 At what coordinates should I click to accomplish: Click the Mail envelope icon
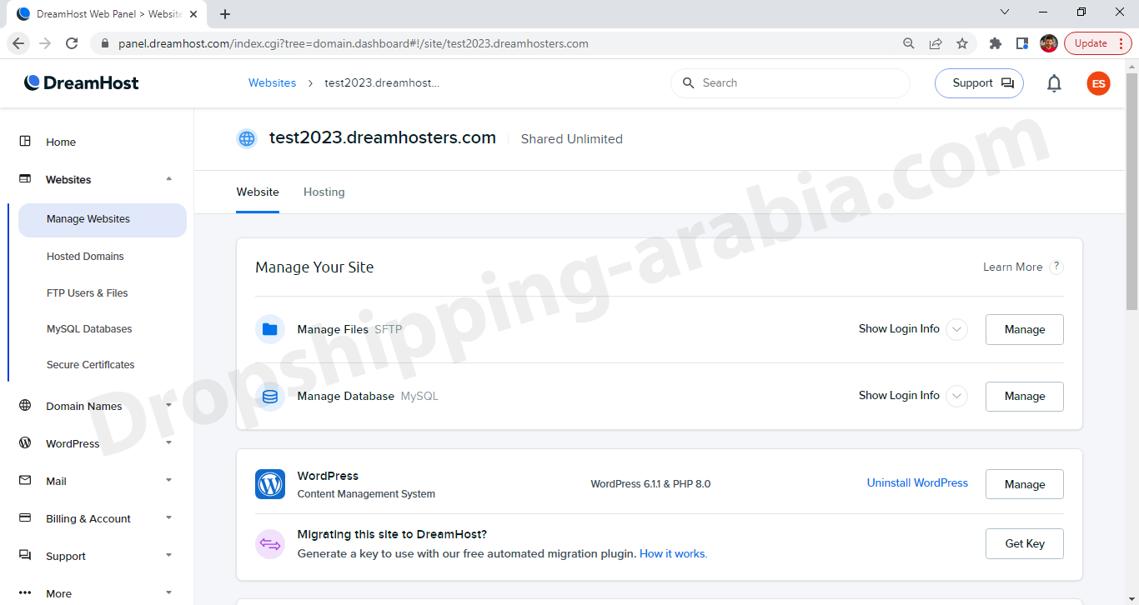pos(25,481)
